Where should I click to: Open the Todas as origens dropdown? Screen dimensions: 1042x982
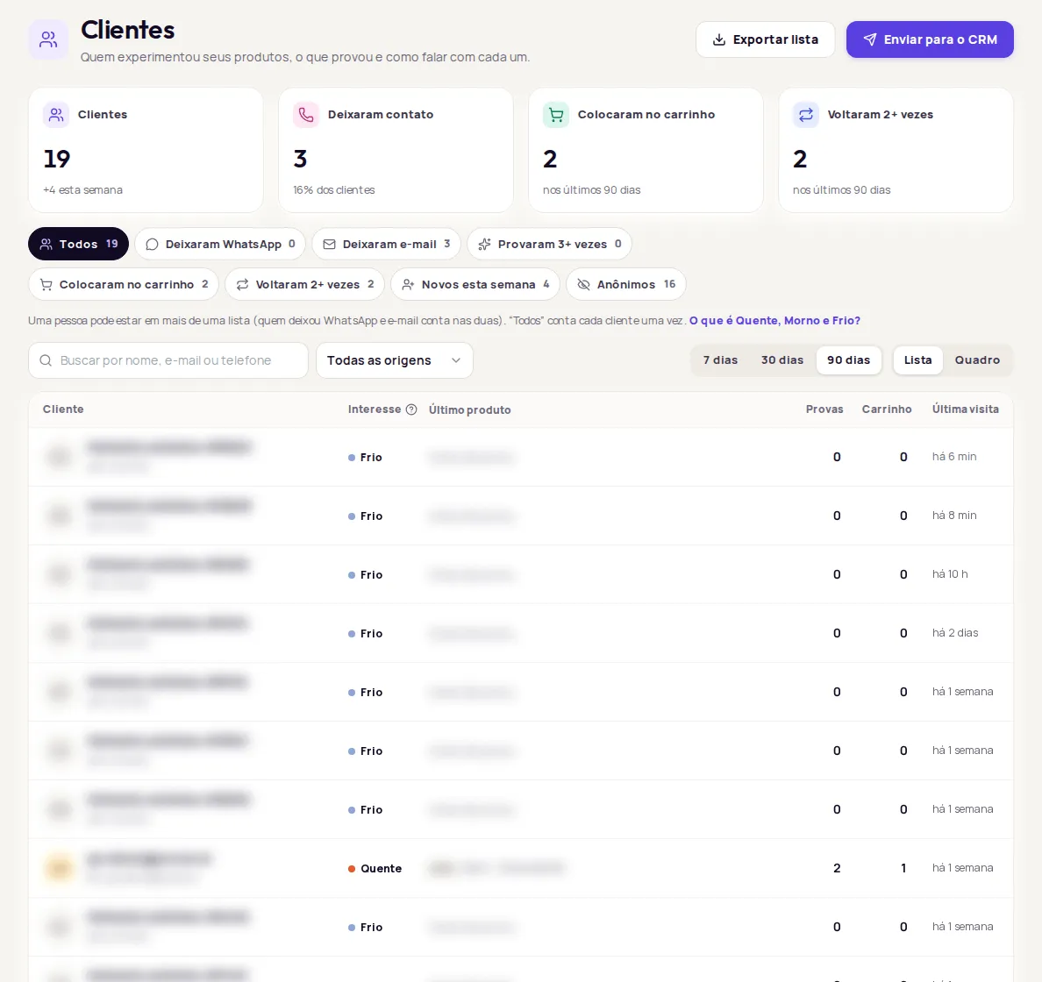(395, 360)
